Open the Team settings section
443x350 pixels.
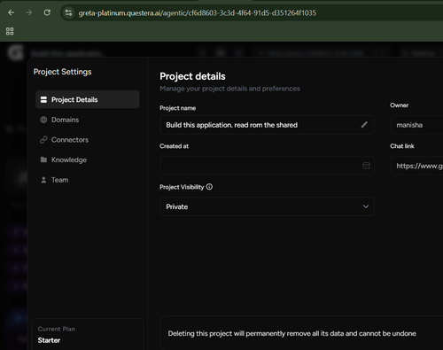(88, 180)
